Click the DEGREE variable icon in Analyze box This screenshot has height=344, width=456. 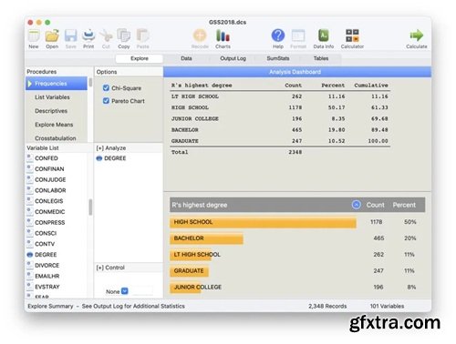click(x=99, y=158)
